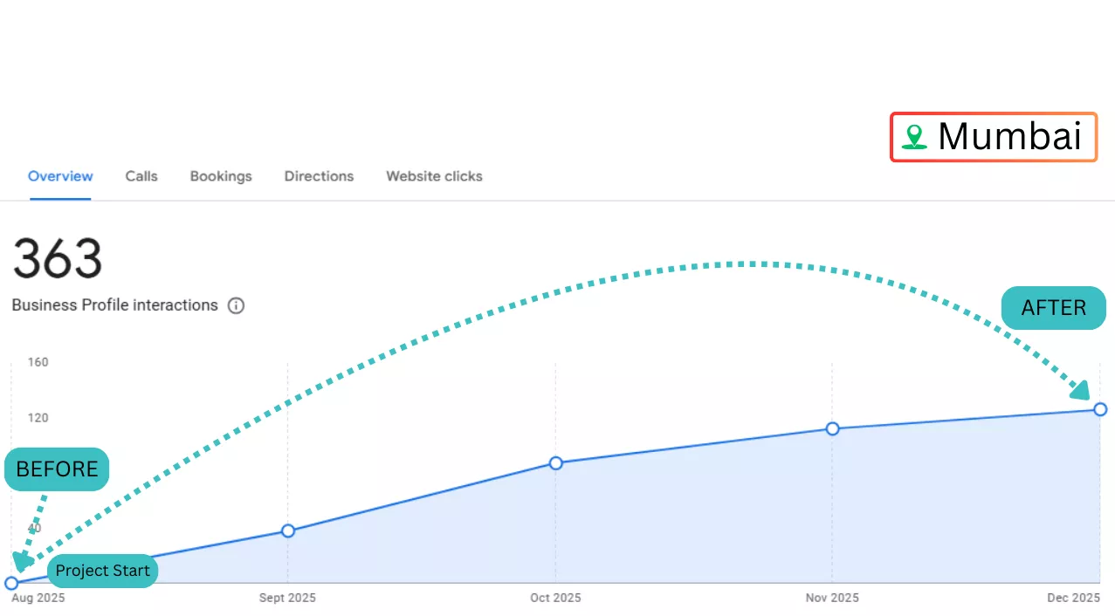Screen dimensions: 1115x616
Task: Select the Oct 2025 data point on the line
Action: click(x=555, y=462)
